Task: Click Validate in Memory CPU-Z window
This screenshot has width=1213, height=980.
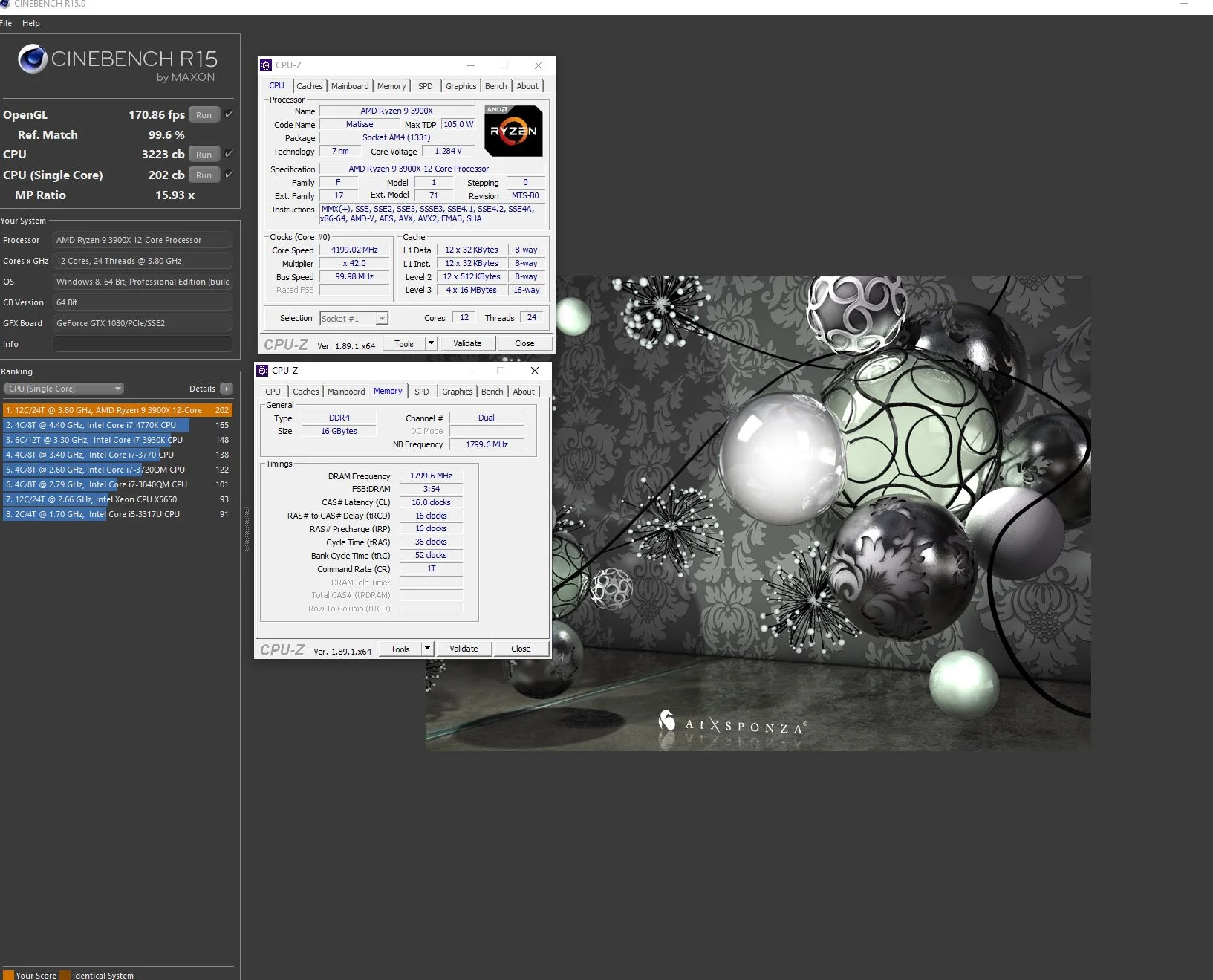Action: click(464, 649)
